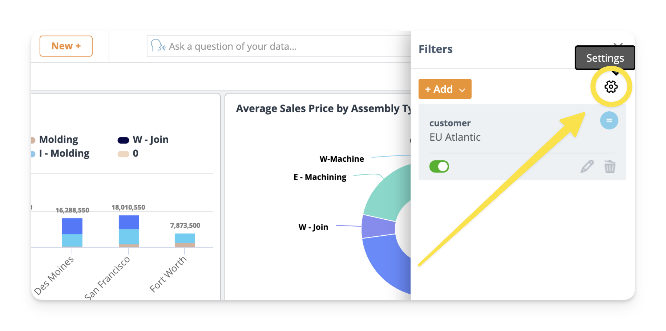Image resolution: width=666 pixels, height=331 pixels.
Task: Delete the customer filter with trash icon
Action: (610, 166)
